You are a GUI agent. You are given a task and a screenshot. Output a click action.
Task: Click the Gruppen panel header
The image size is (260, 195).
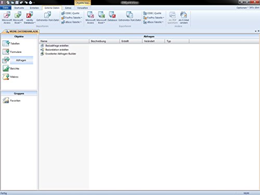[x=19, y=93]
